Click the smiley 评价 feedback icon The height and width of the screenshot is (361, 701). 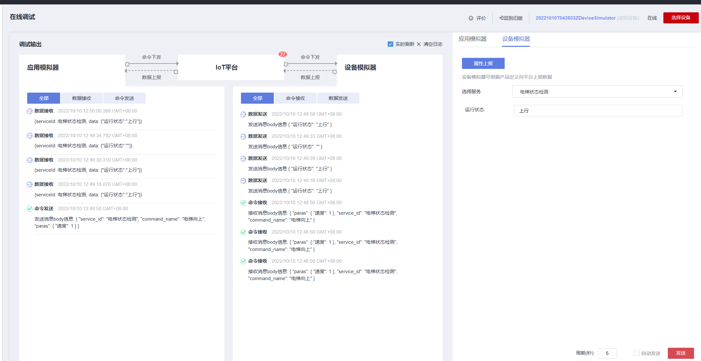471,18
